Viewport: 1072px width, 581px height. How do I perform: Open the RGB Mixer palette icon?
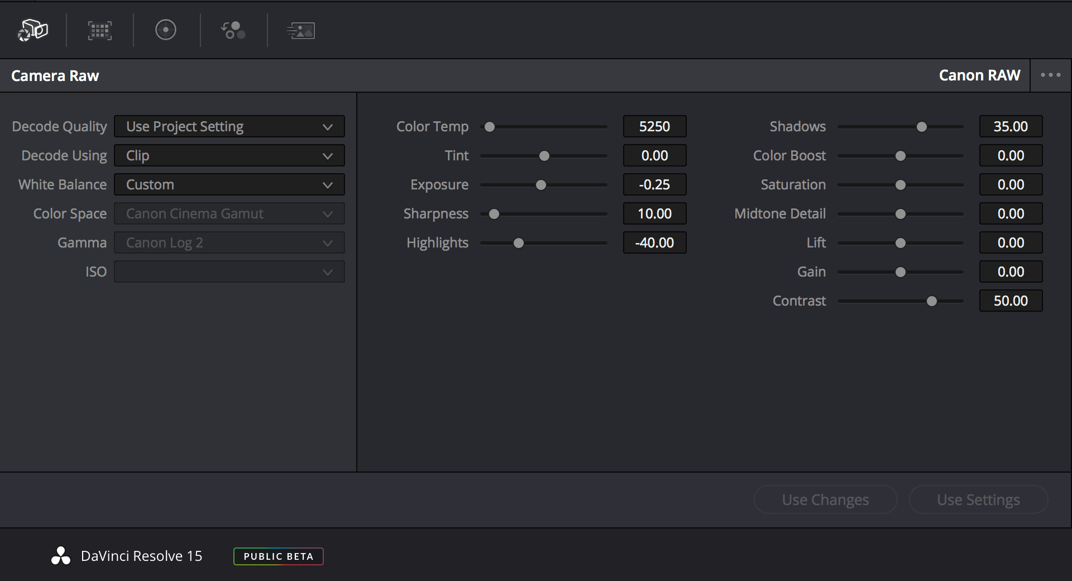point(233,30)
